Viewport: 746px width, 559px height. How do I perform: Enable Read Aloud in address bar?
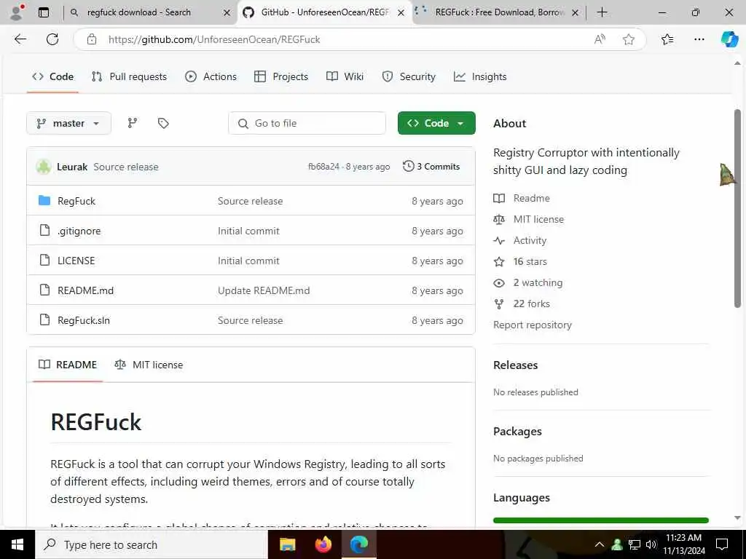click(600, 39)
